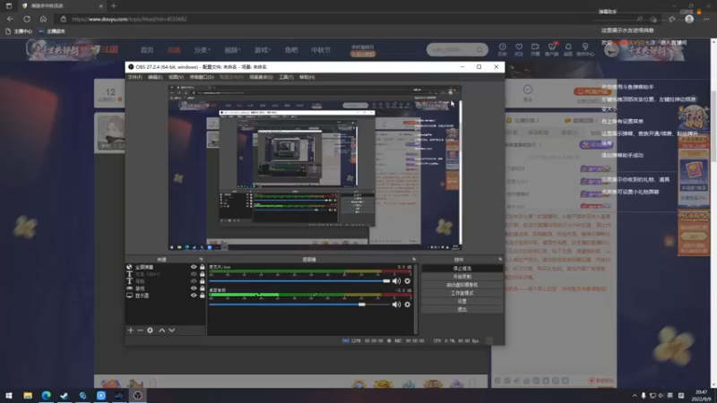This screenshot has width=717, height=403.
Task: Open the 桌面音频 mixer settings gear
Action: coord(407,304)
